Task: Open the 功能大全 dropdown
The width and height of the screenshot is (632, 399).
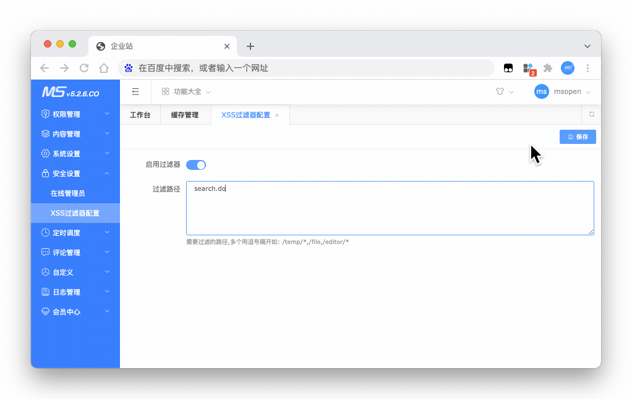Action: (x=187, y=91)
